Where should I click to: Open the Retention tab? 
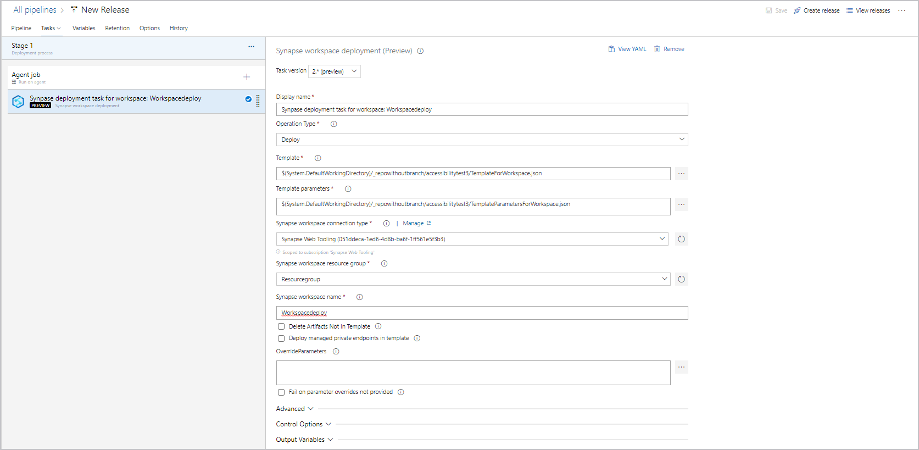point(117,28)
